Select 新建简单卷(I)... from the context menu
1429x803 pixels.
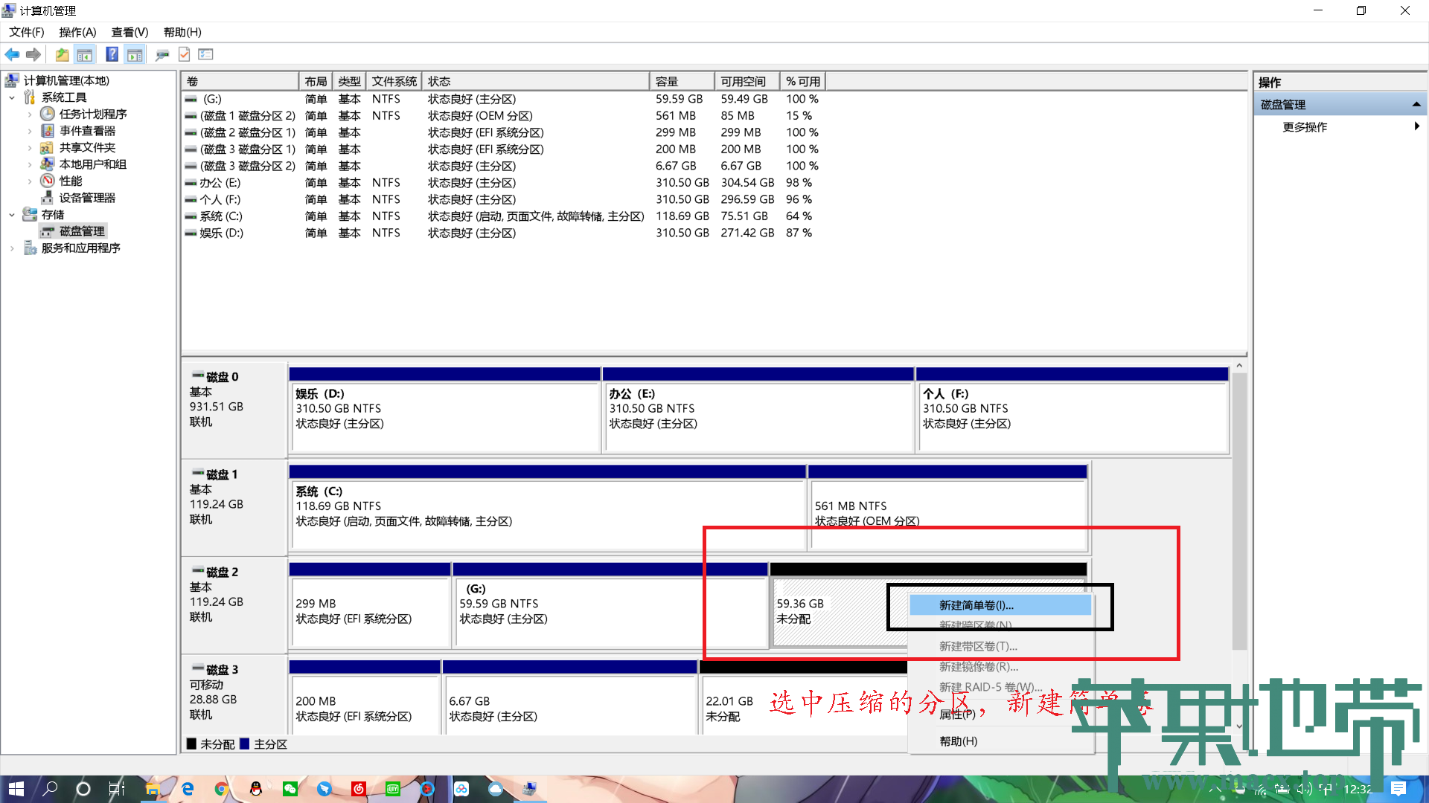click(x=976, y=605)
